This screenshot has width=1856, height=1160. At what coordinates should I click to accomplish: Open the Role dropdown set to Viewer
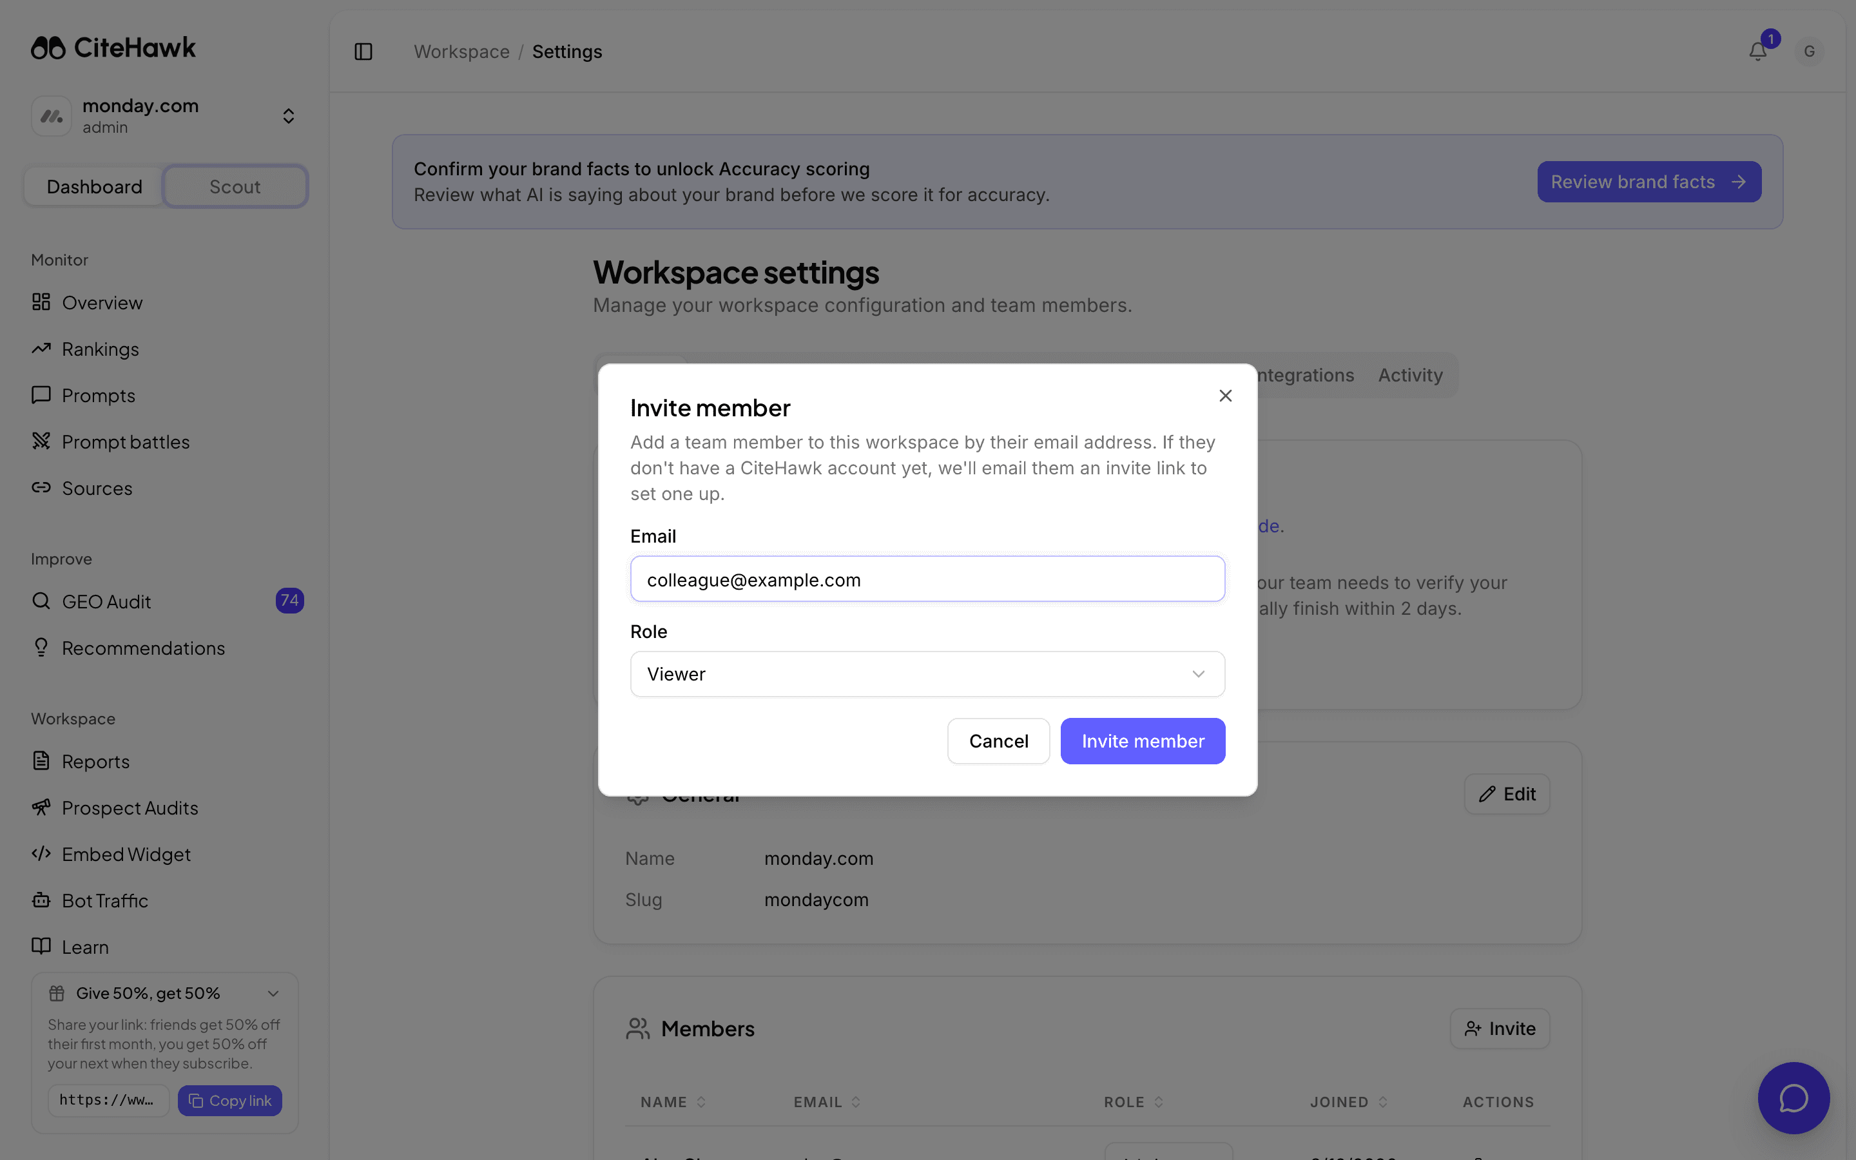pos(927,673)
